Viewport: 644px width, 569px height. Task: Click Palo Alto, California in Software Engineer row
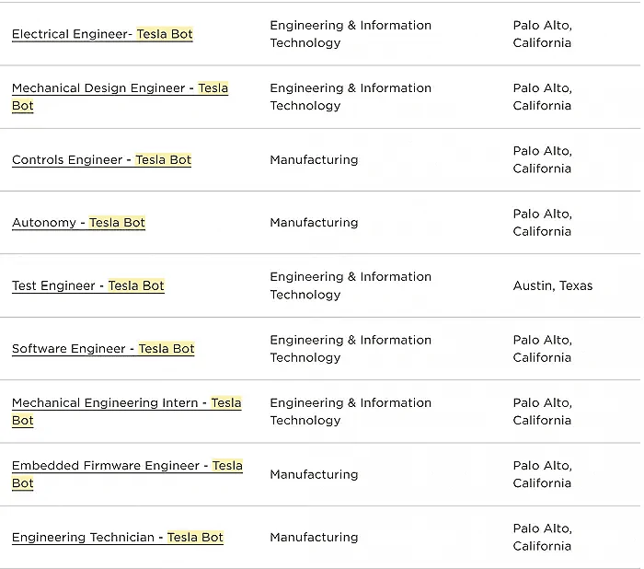click(543, 349)
